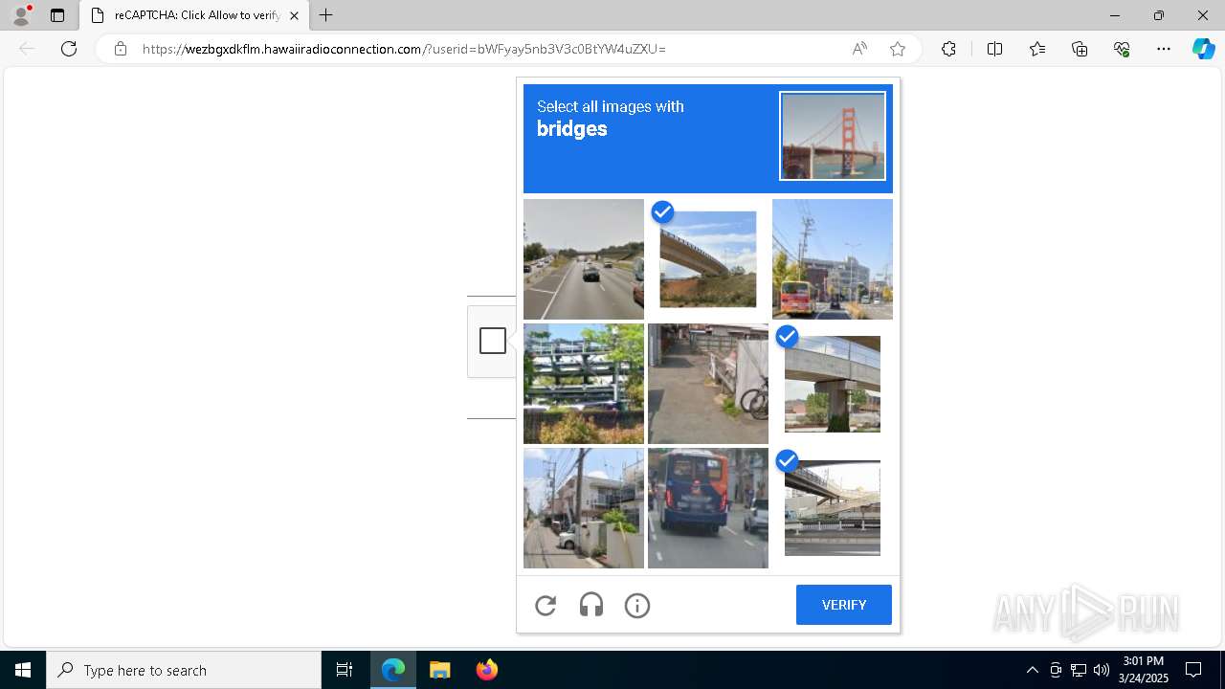Tick the reCAPTCHA checkbox behind the challenge

click(x=493, y=341)
